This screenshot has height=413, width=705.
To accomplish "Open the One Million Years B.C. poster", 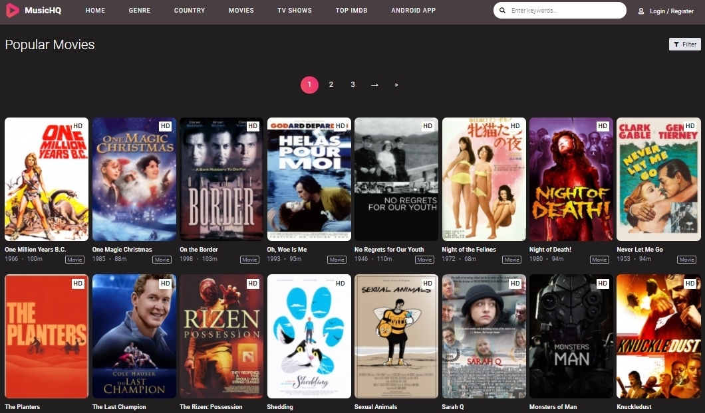I will click(x=47, y=179).
